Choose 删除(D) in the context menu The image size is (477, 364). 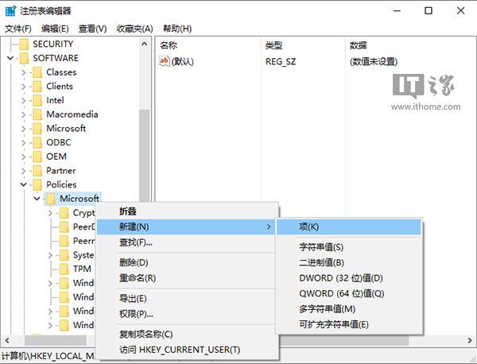188,262
